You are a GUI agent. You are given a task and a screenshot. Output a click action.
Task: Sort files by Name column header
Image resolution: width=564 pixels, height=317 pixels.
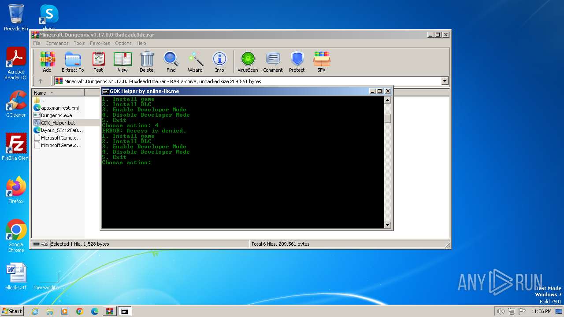(x=58, y=92)
